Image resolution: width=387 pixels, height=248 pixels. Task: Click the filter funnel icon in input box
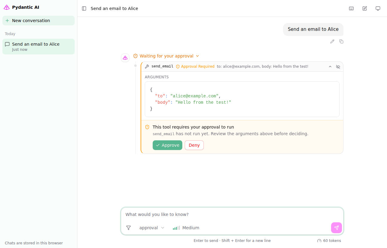point(128,228)
